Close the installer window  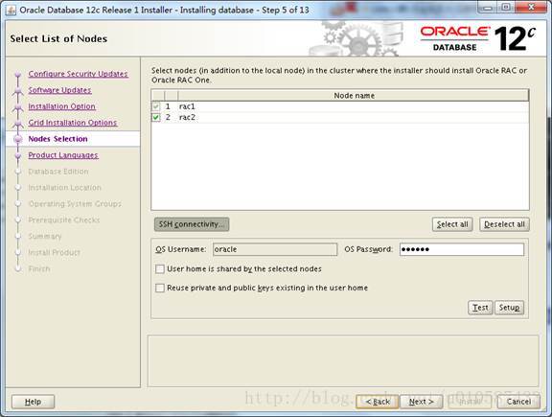point(531,8)
